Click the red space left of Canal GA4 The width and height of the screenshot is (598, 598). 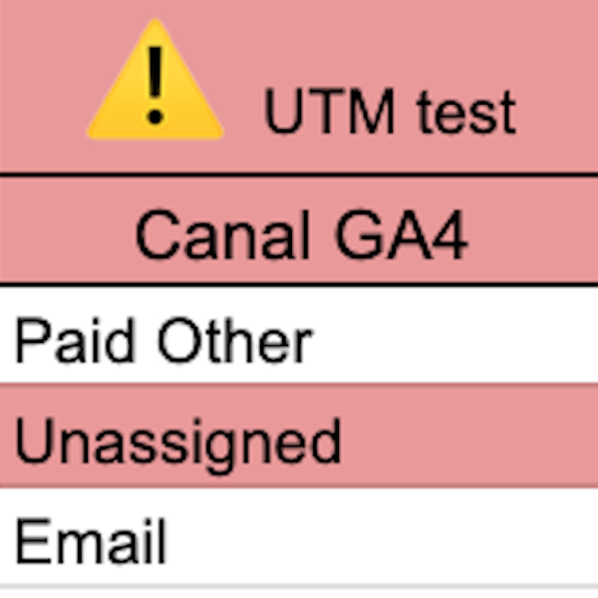pos(60,236)
